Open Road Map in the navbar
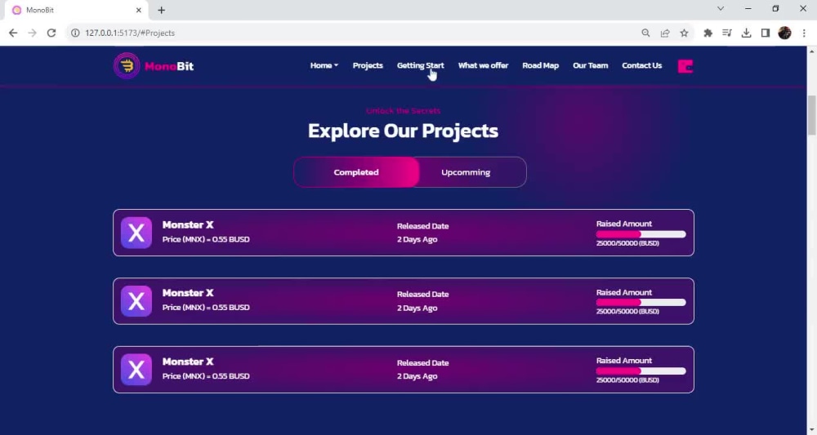Viewport: 817px width, 435px height. point(540,65)
